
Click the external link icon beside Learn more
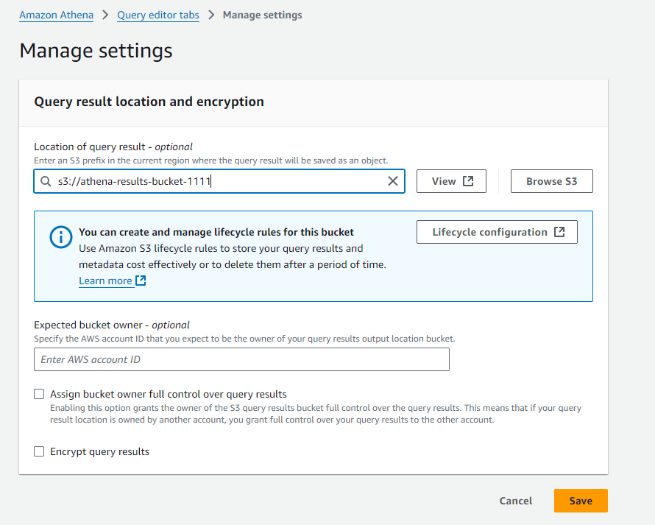[x=141, y=280]
